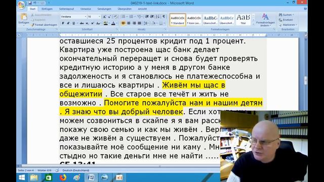324x182 pixels.
Task: Increase font size with grow font icon
Action: pyautogui.click(x=104, y=17)
